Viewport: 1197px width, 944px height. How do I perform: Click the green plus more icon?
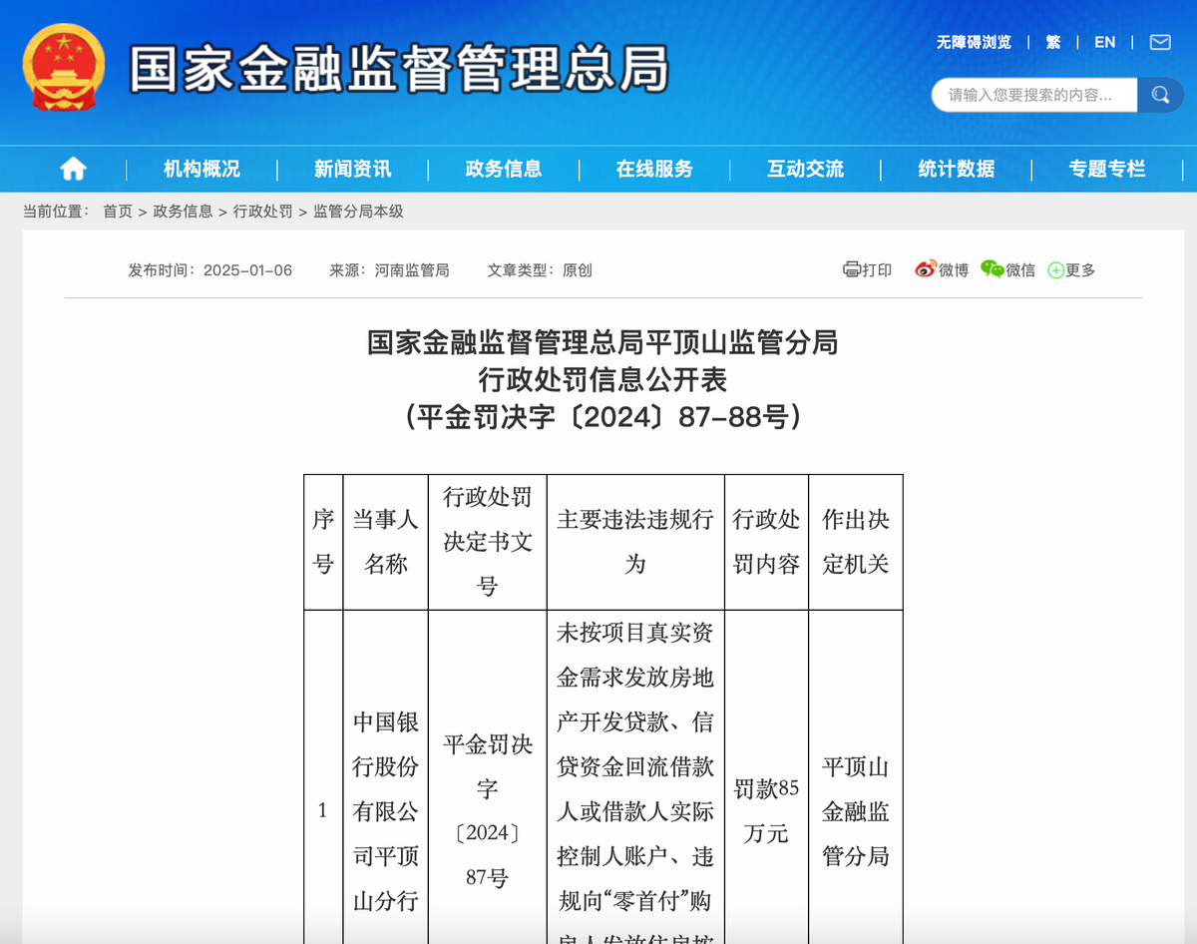(1055, 270)
